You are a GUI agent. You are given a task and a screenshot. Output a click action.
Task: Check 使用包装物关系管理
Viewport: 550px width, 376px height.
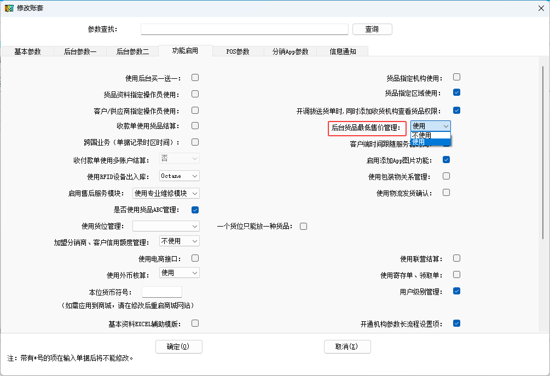[x=446, y=176]
